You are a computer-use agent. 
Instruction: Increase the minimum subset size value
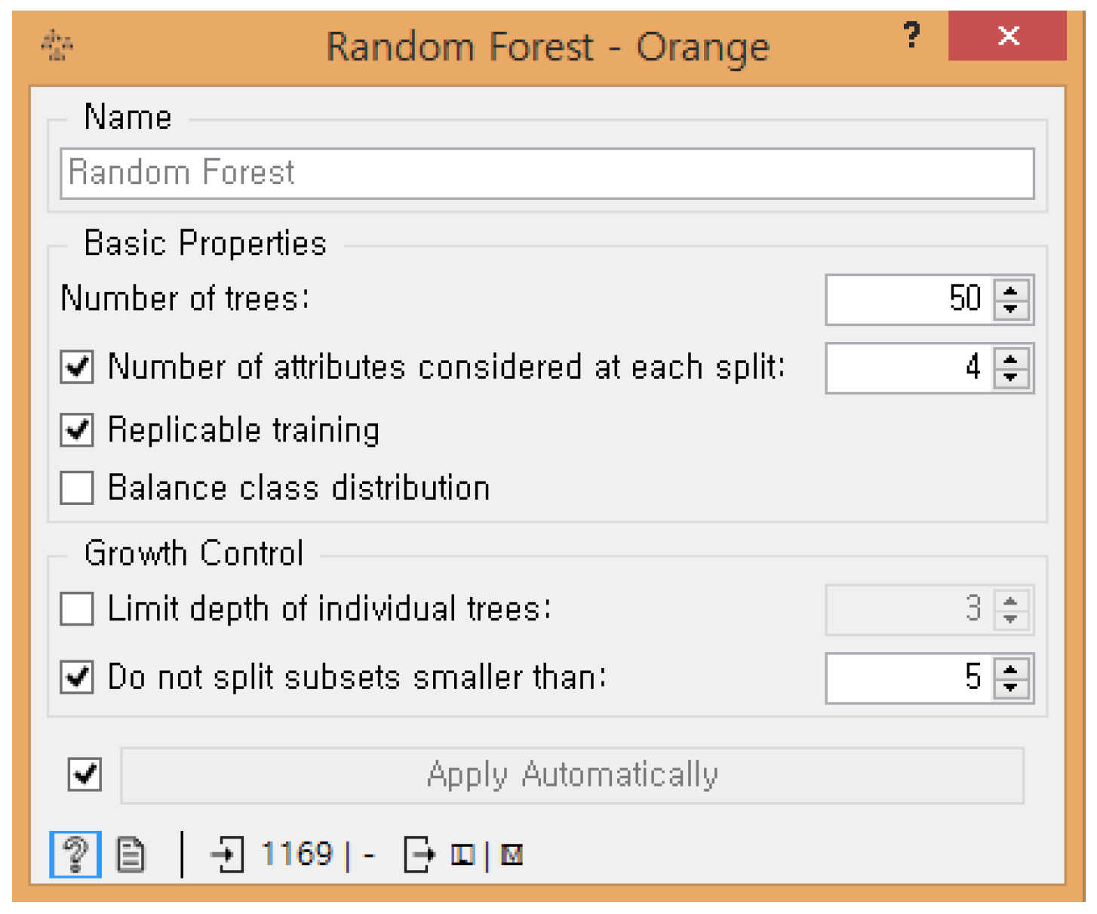[x=1011, y=668]
